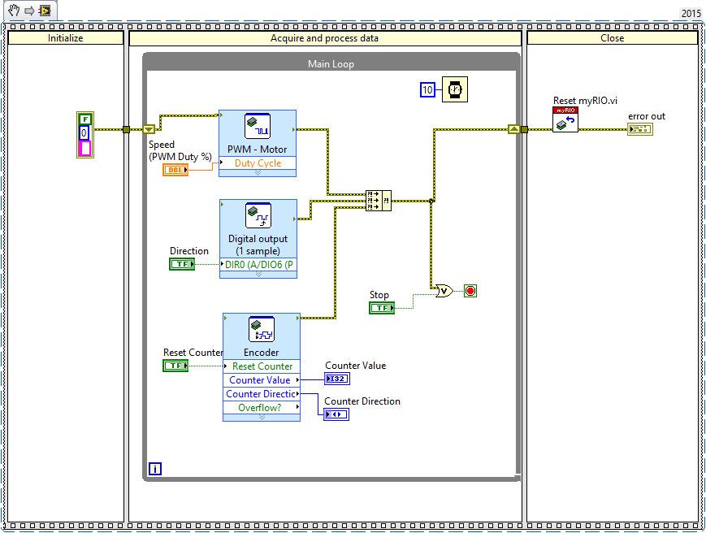
Task: Select the hand scroll tool icon
Action: (14, 10)
